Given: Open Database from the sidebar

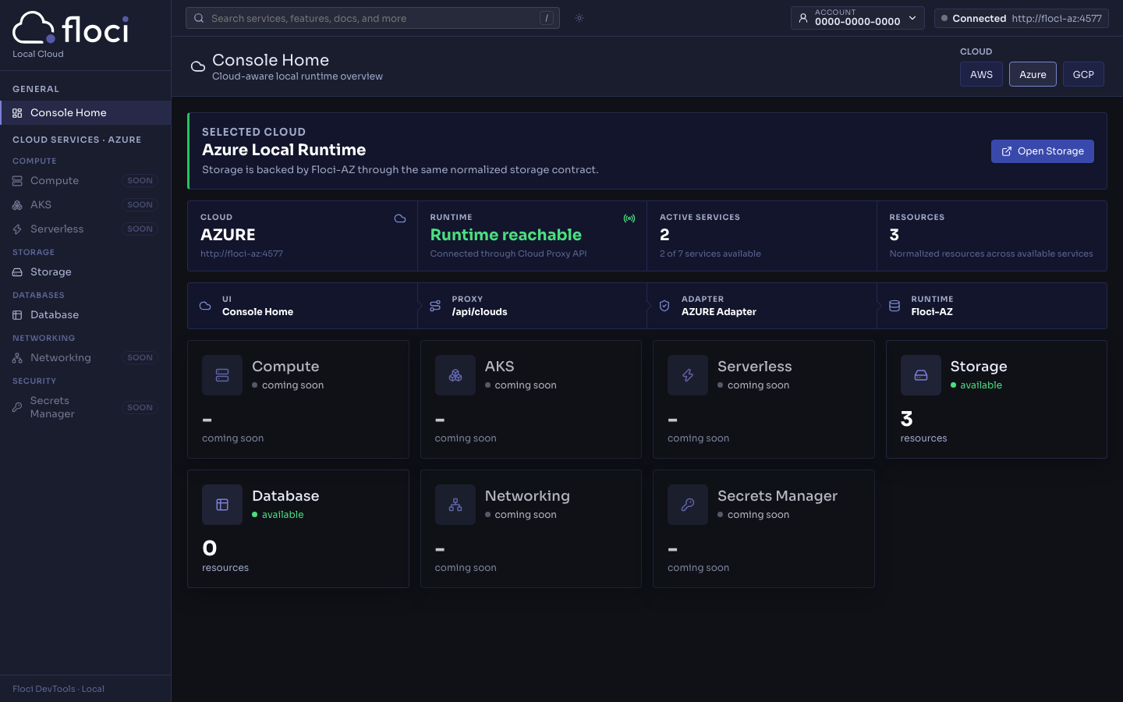Looking at the screenshot, I should (86, 314).
